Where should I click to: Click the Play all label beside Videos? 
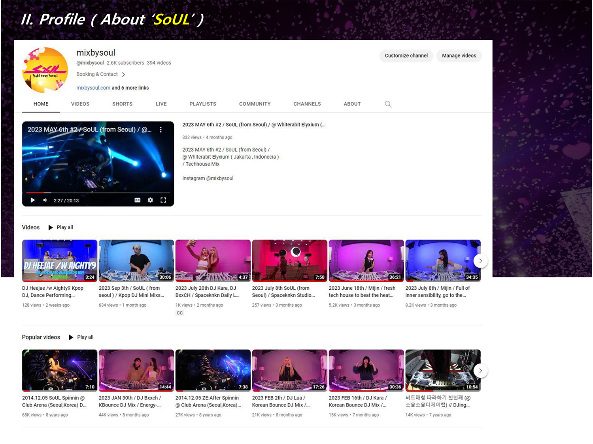pos(65,227)
